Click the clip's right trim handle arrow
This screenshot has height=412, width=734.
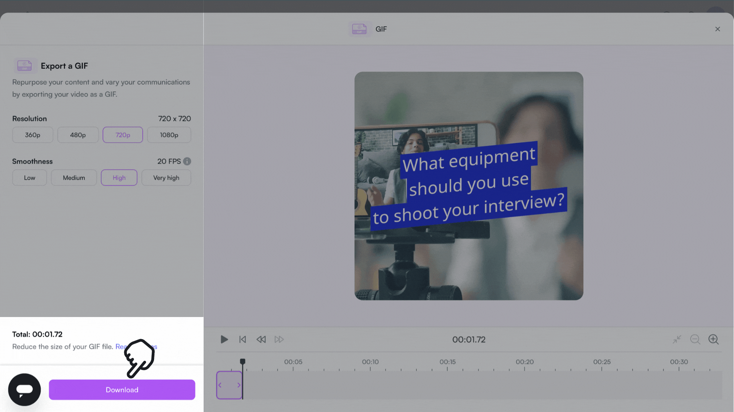[x=239, y=385]
